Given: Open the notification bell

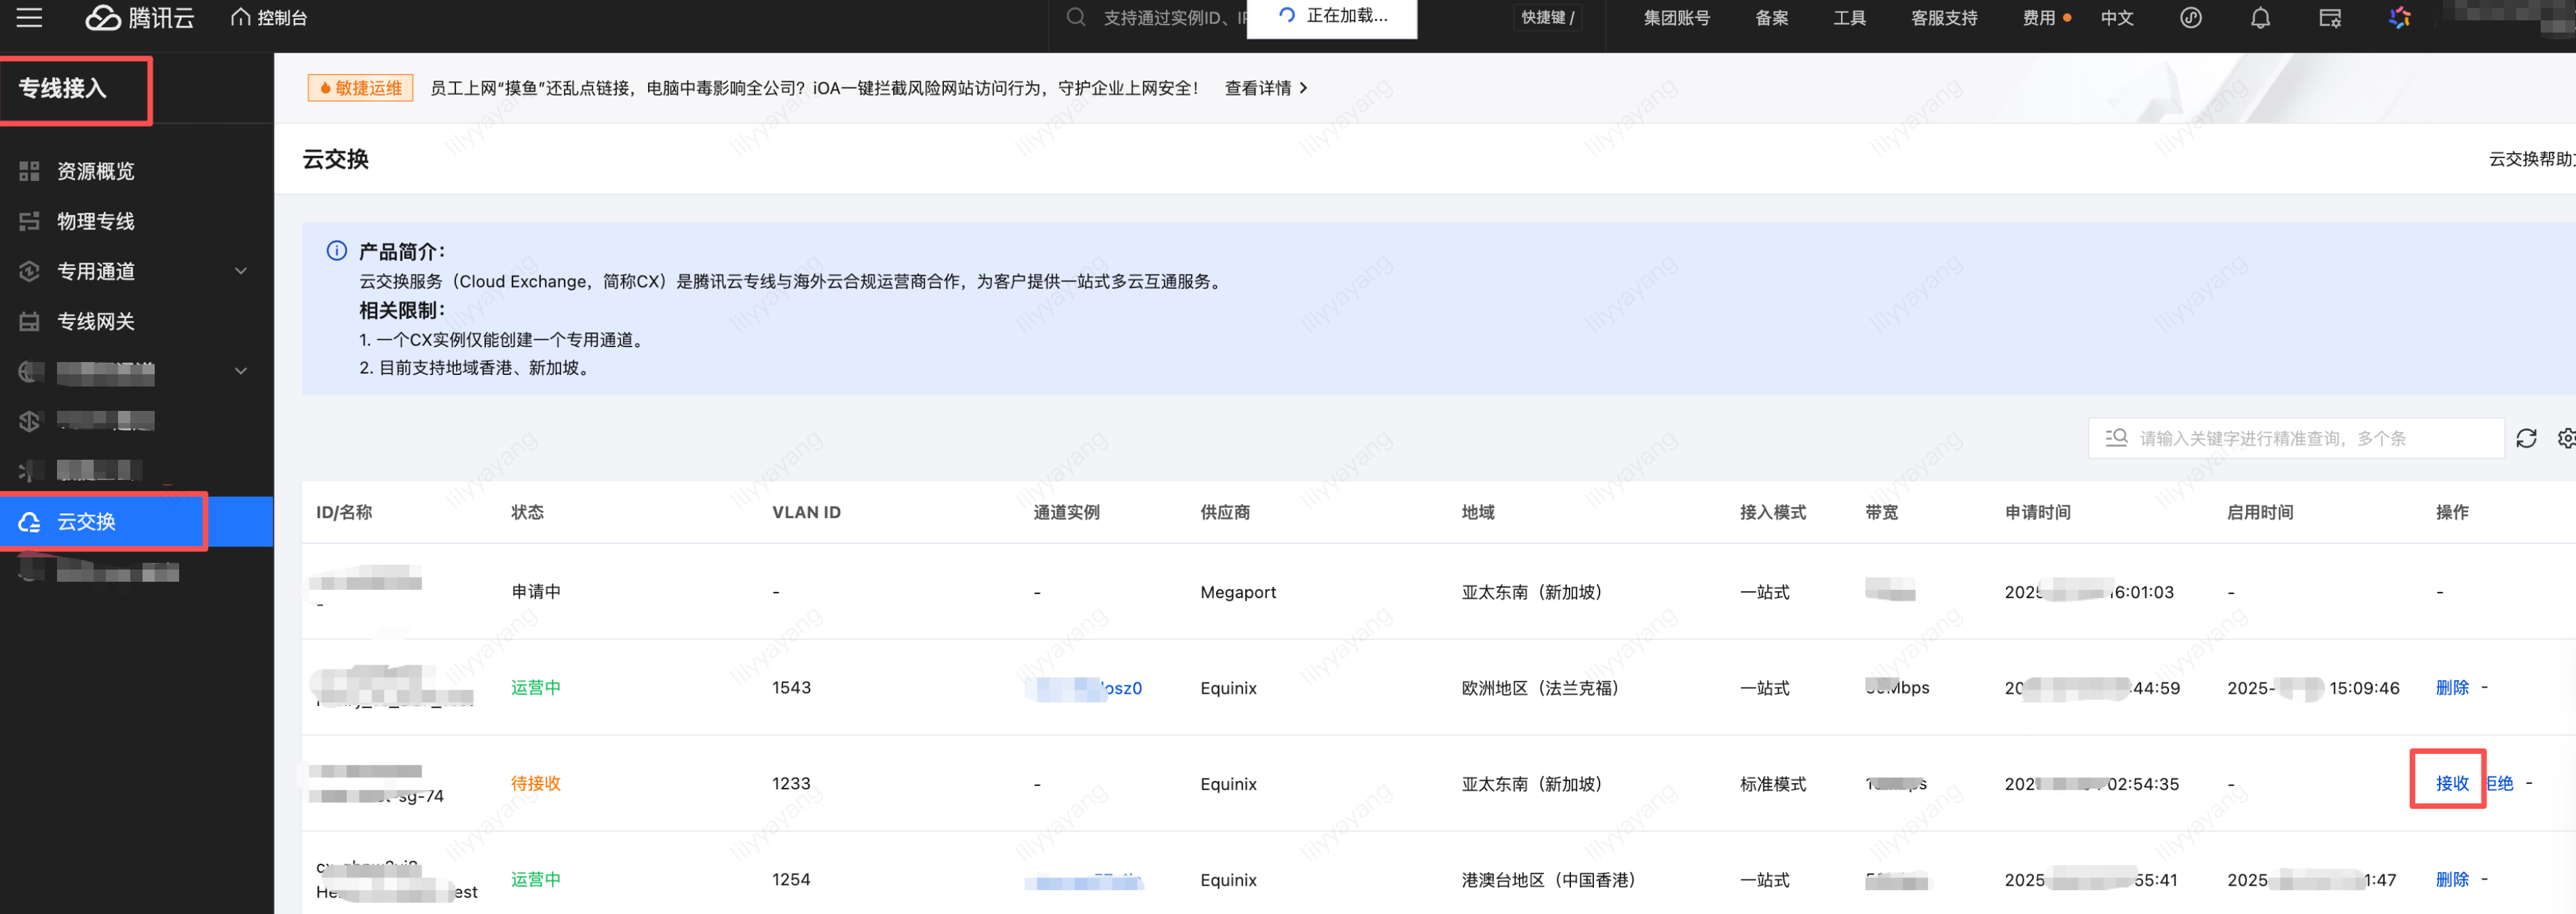Looking at the screenshot, I should [2260, 18].
